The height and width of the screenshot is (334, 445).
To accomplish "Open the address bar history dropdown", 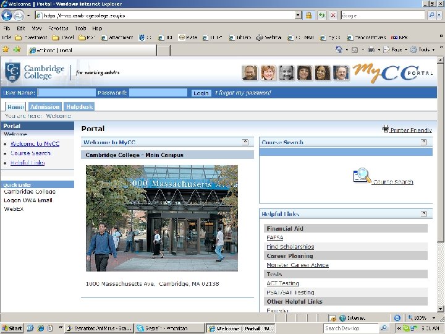I will (298, 15).
